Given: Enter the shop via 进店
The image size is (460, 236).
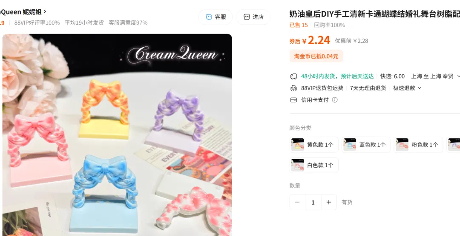Looking at the screenshot, I should tap(253, 17).
